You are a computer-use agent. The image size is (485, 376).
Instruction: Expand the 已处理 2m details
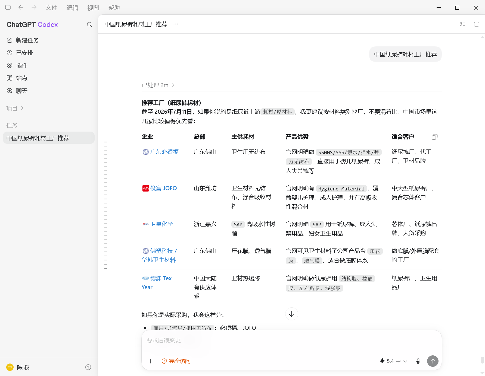[158, 85]
